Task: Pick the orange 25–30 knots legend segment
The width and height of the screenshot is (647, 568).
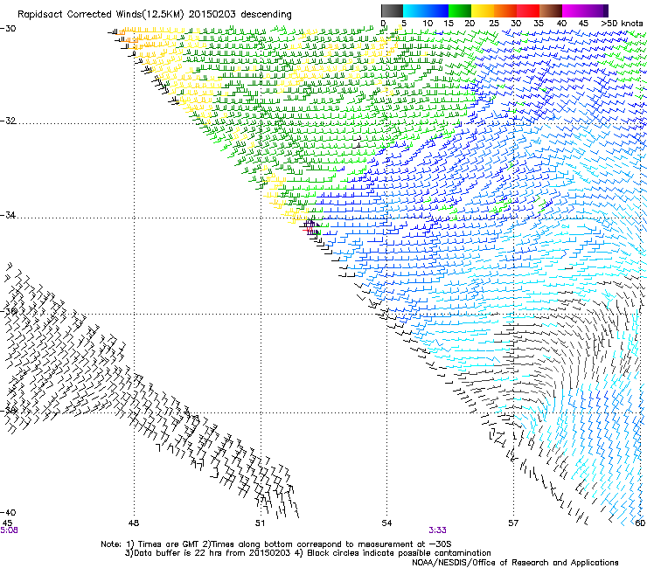Action: [505, 10]
